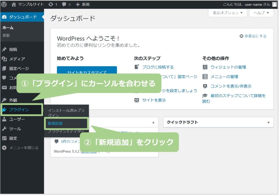Select ダッシュボード in the sidebar
The image size is (279, 195).
(x=22, y=17)
